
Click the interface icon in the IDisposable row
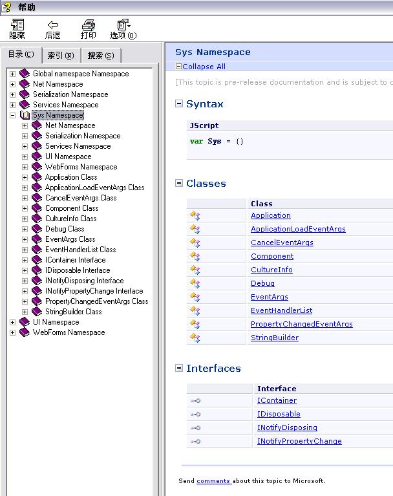[195, 415]
